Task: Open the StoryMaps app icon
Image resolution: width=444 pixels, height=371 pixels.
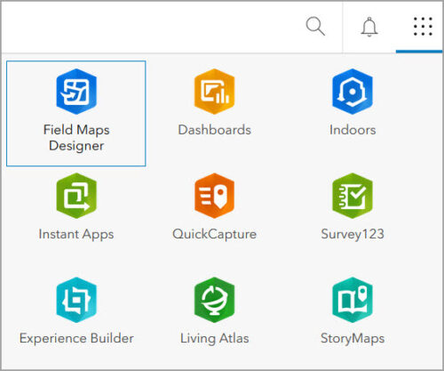Action: coord(353,300)
